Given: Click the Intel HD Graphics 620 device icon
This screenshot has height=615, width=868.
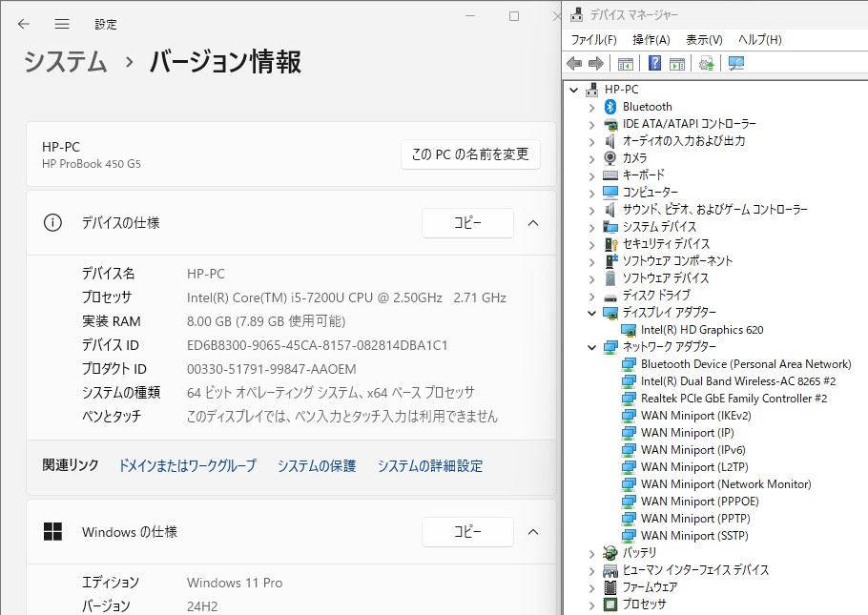Looking at the screenshot, I should [x=629, y=330].
